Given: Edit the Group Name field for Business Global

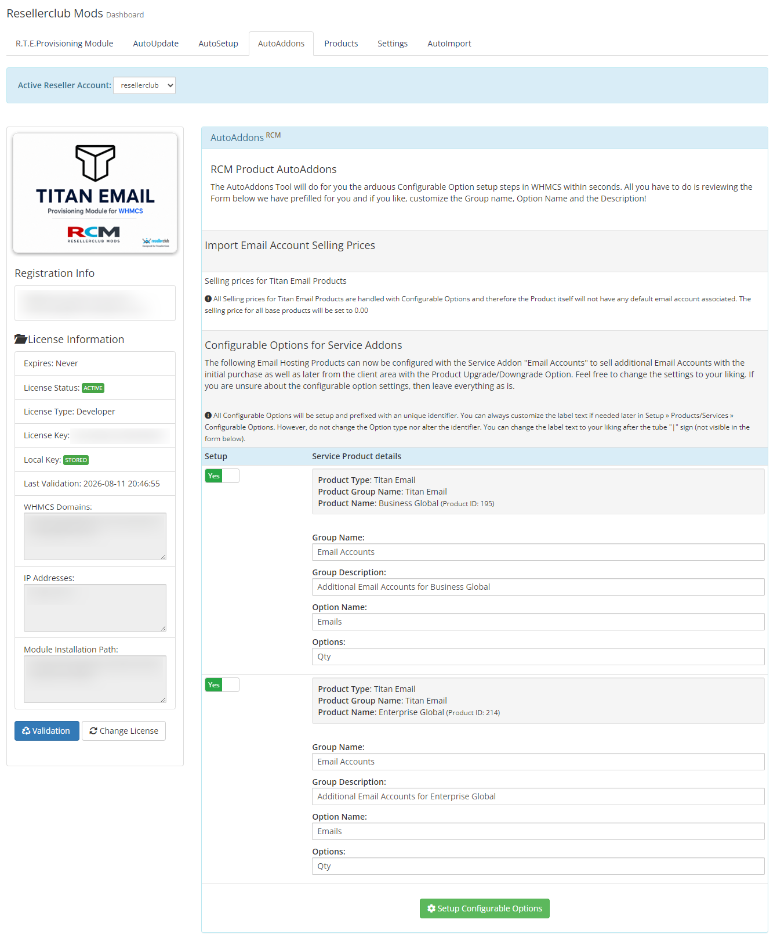Looking at the screenshot, I should (x=538, y=552).
